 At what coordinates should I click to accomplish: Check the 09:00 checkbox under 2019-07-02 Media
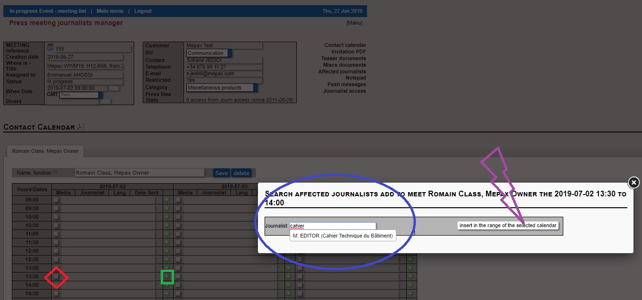click(56, 200)
